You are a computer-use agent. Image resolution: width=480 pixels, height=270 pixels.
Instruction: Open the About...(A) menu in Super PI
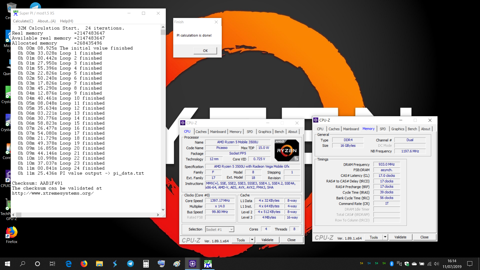[46, 21]
